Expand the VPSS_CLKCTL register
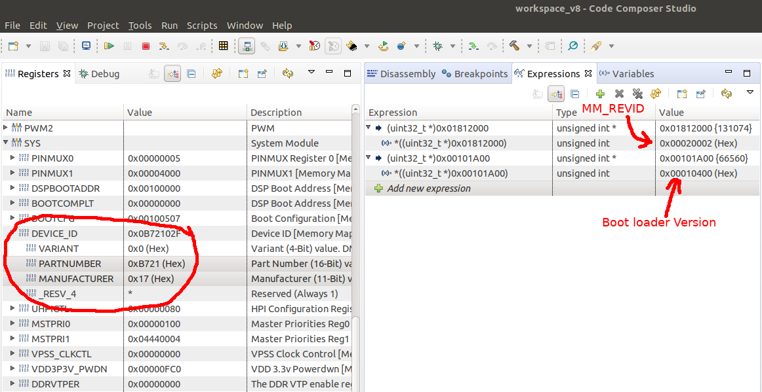The height and width of the screenshot is (392, 762). (x=12, y=353)
